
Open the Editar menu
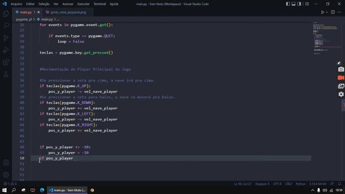pos(30,4)
